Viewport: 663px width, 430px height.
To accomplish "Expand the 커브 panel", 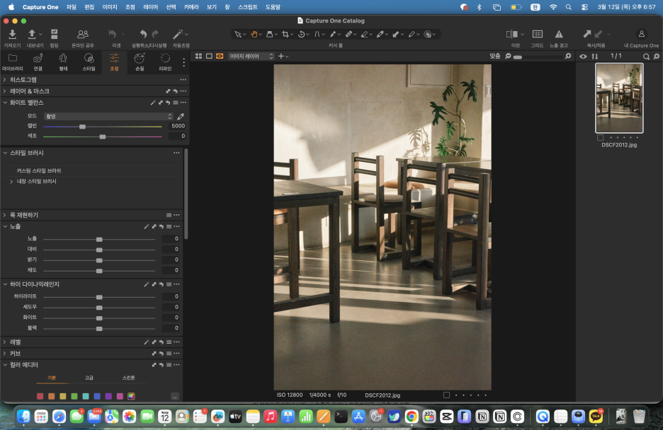I will [5, 353].
